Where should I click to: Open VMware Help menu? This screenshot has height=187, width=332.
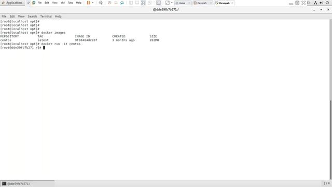[x=79, y=3]
